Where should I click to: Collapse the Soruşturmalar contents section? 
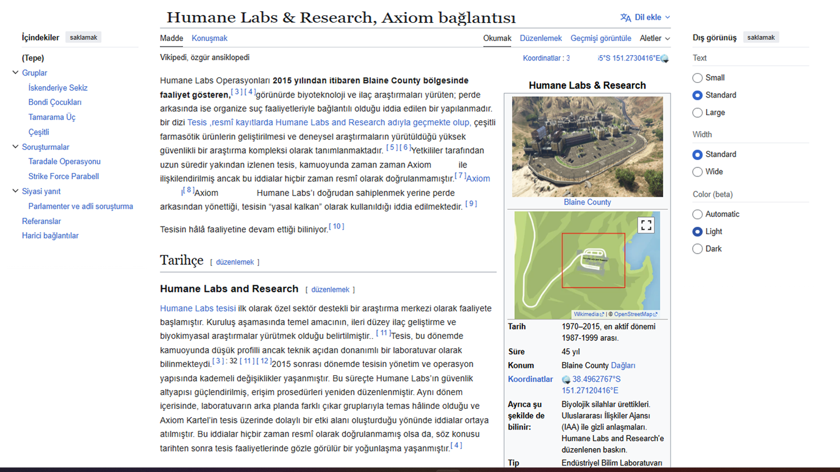click(x=15, y=147)
